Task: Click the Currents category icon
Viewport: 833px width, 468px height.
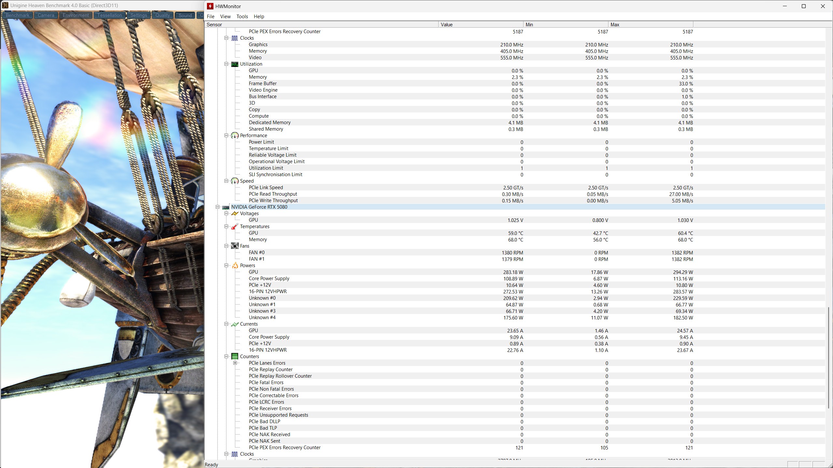Action: click(235, 324)
